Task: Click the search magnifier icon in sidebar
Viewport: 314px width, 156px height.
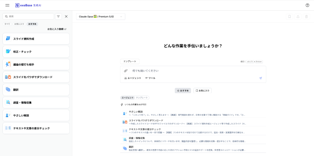Action: (6, 16)
